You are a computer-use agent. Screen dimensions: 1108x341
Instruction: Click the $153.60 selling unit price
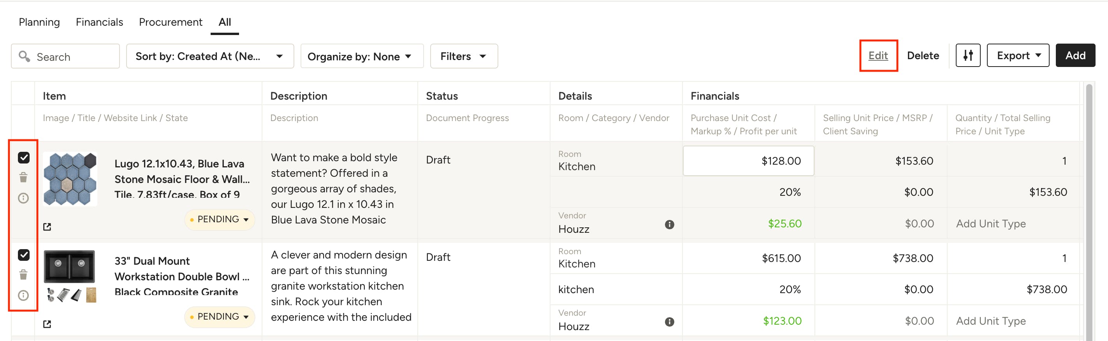[x=914, y=161]
